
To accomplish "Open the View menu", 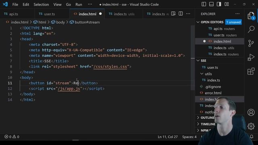I will click(57, 4).
